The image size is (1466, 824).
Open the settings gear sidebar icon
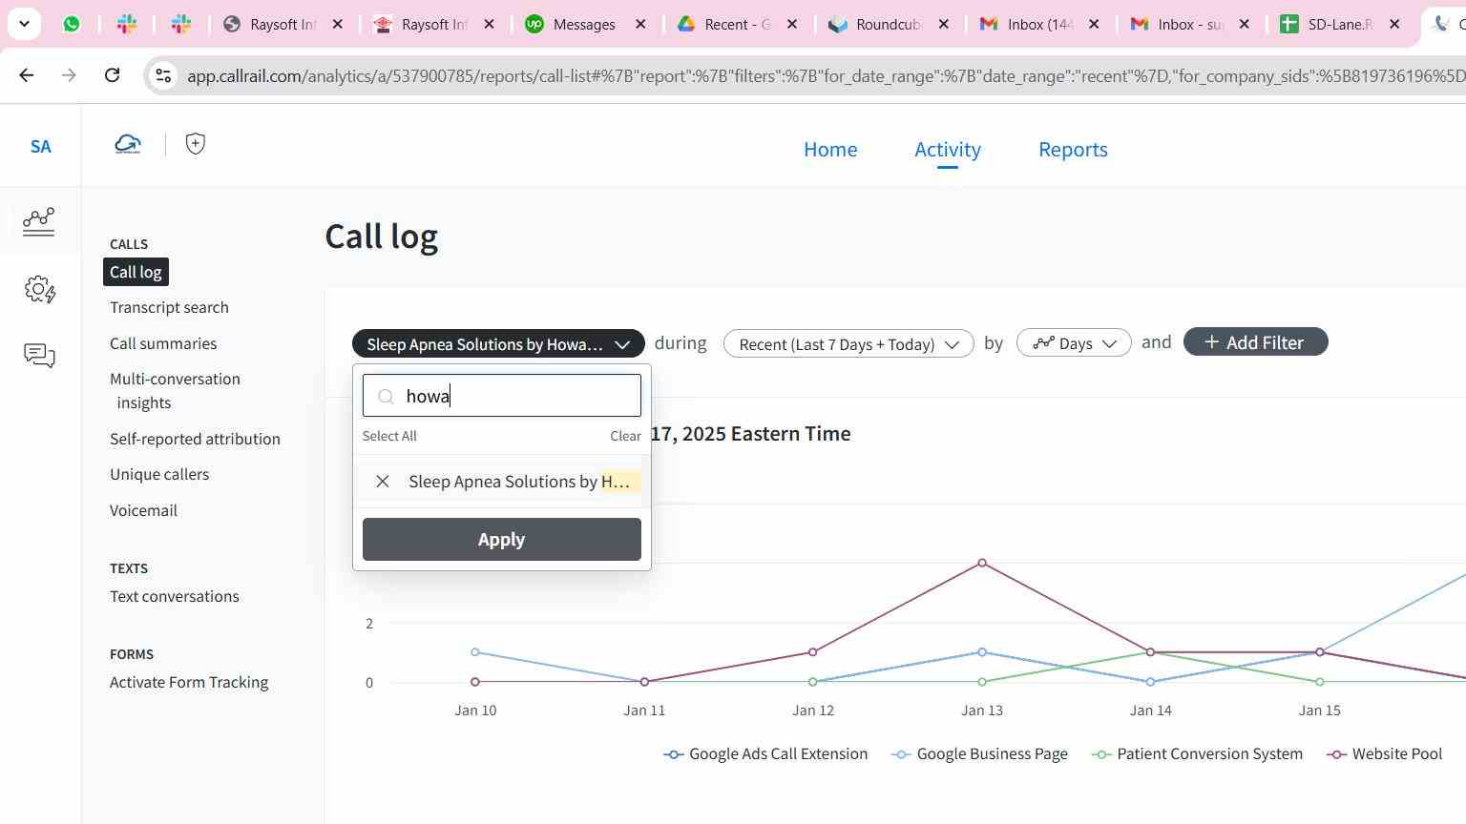pyautogui.click(x=39, y=289)
